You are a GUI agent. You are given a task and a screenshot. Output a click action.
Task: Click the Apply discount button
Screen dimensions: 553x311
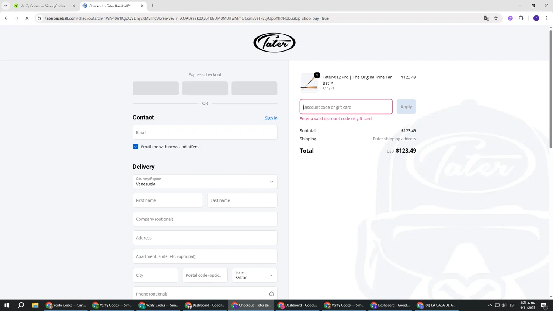coord(406,107)
